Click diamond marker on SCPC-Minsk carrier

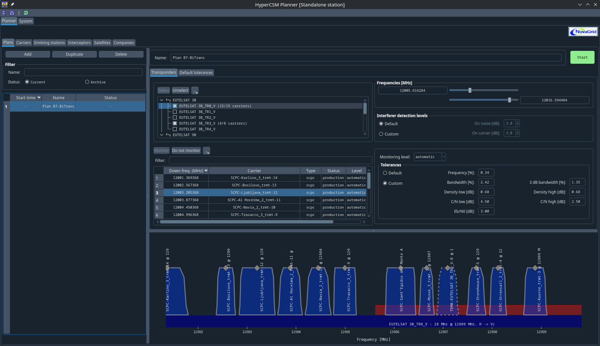click(427, 268)
